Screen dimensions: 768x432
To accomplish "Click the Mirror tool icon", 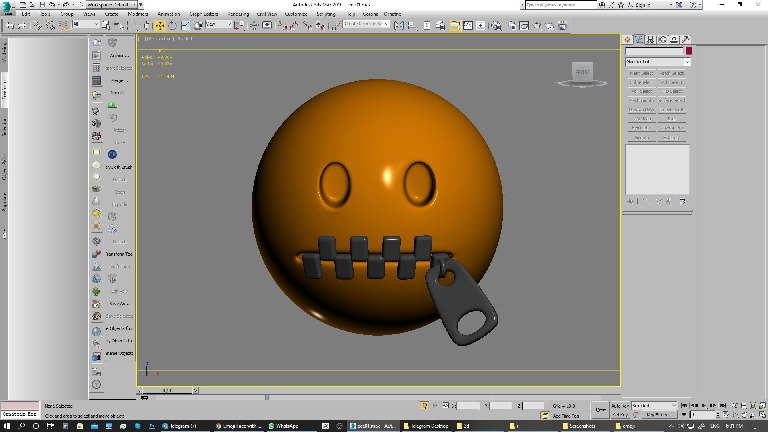I will 399,26.
